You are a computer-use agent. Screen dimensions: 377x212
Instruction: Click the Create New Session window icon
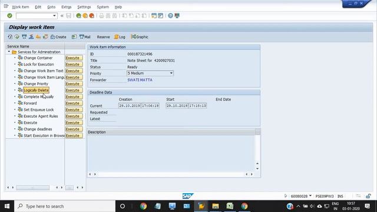[x=154, y=16]
